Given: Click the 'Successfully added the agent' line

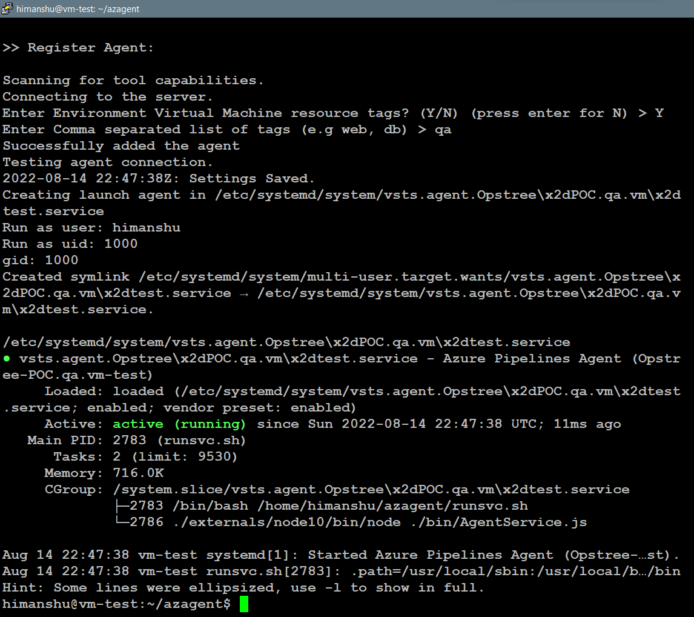Looking at the screenshot, I should (121, 145).
